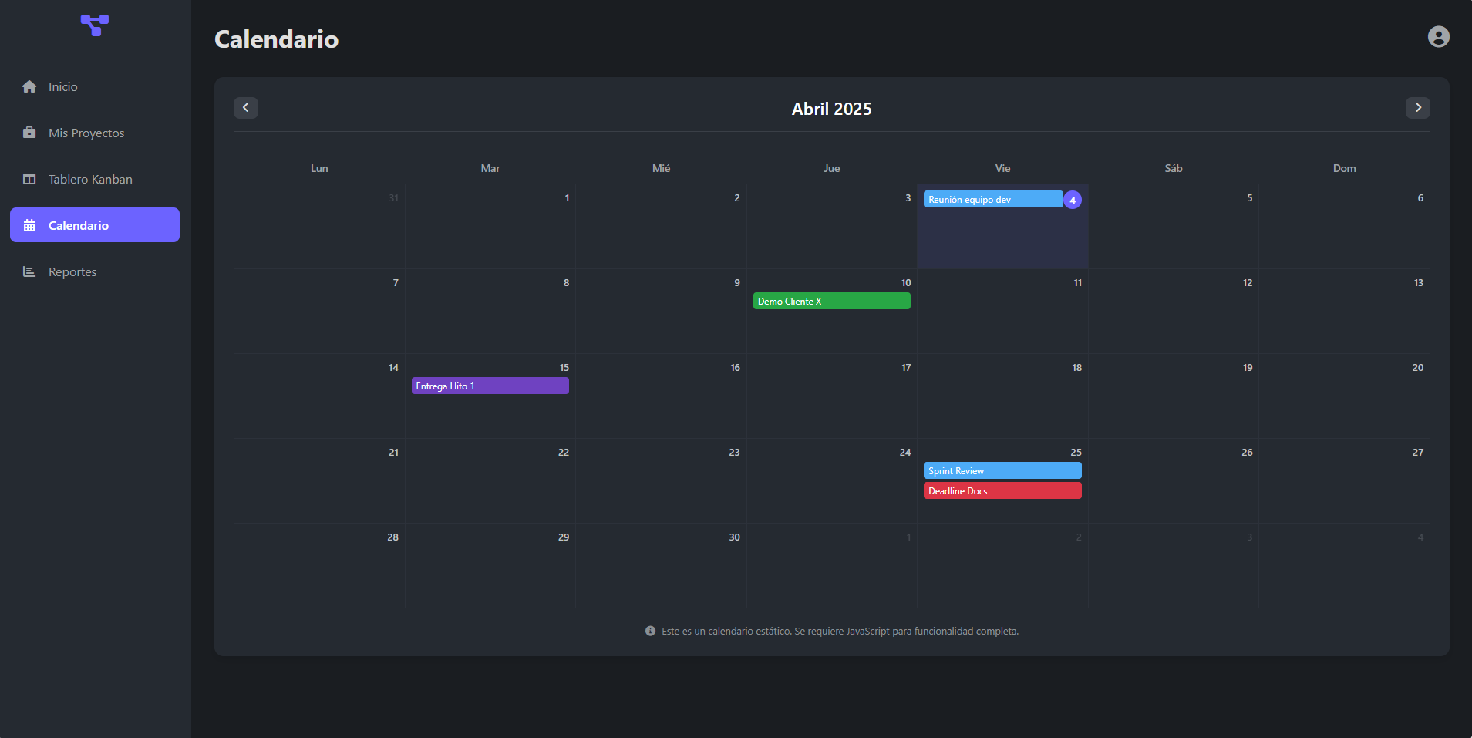Click the info icon by the static note
The height and width of the screenshot is (738, 1472).
point(650,631)
